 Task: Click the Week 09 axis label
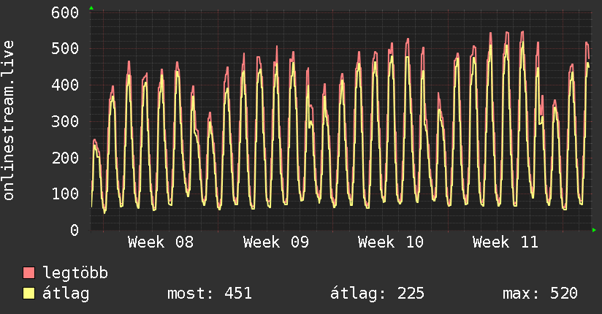(x=275, y=242)
